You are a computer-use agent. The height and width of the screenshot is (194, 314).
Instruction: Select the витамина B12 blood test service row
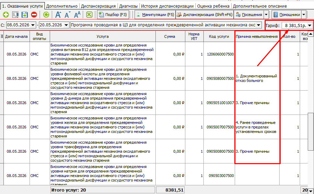(103, 54)
